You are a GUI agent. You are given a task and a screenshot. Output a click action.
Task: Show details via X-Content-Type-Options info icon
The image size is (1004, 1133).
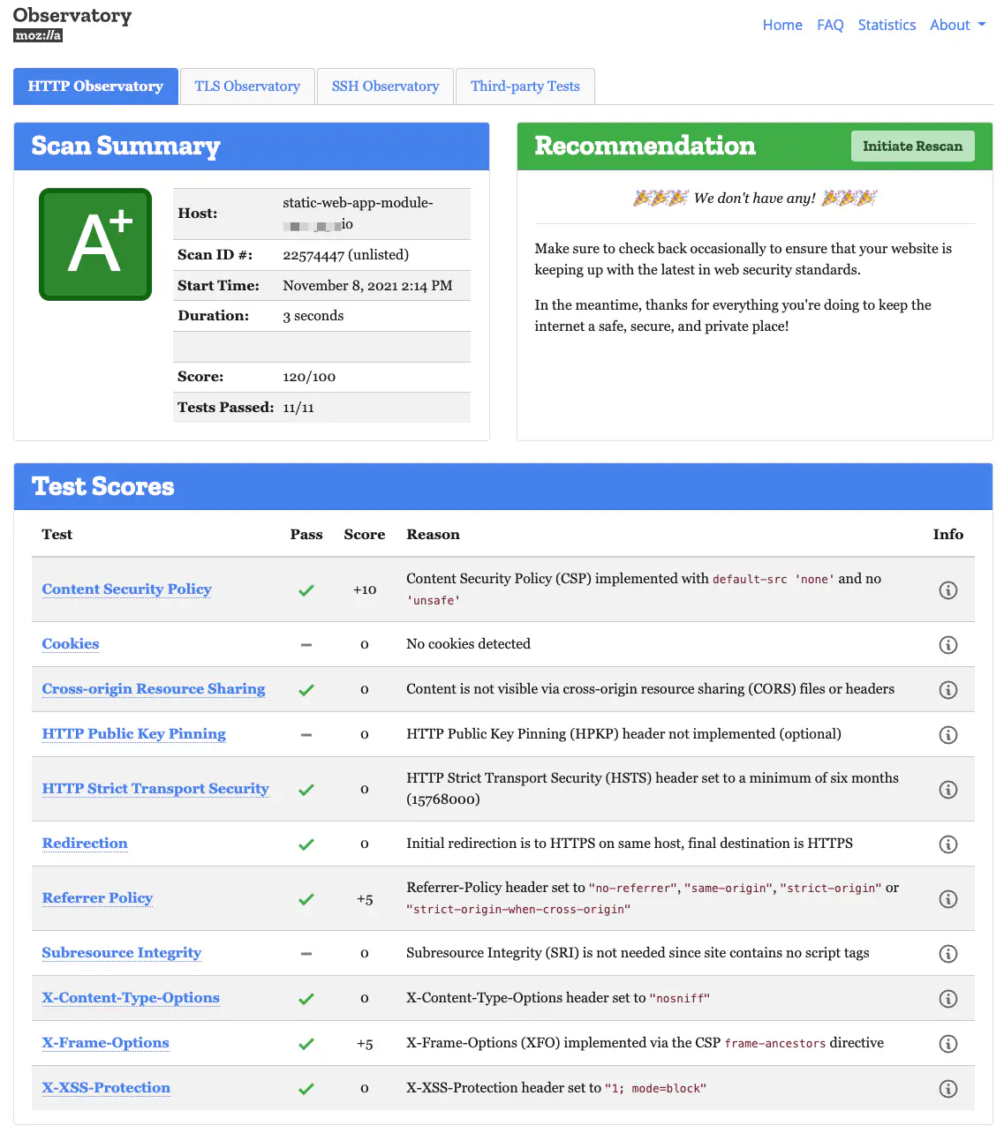tap(948, 998)
